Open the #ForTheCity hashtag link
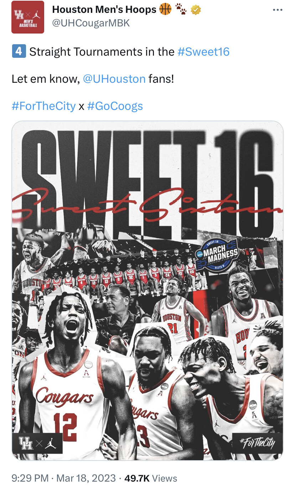295x493 pixels. [43, 106]
